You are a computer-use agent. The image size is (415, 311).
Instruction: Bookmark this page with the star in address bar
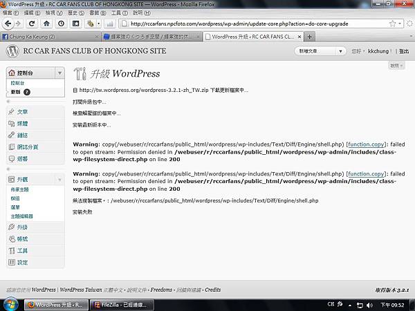point(392,23)
